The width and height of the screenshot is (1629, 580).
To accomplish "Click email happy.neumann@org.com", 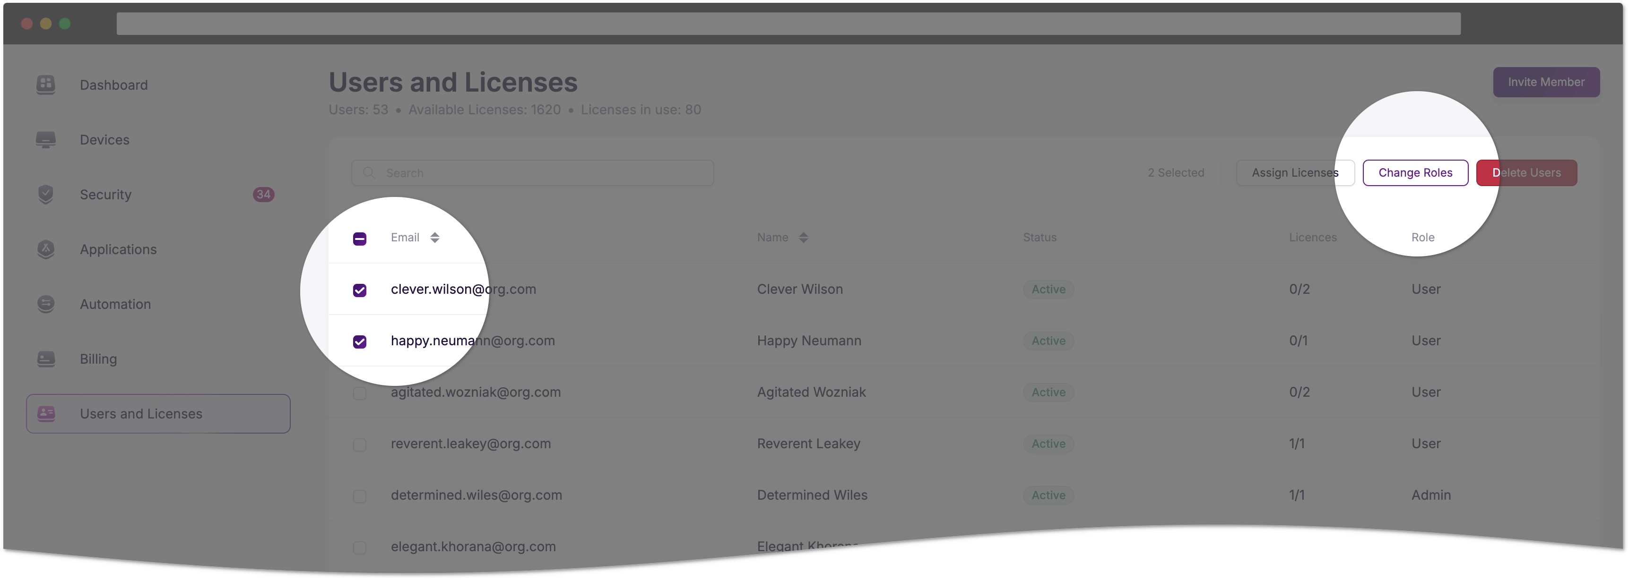I will tap(472, 341).
